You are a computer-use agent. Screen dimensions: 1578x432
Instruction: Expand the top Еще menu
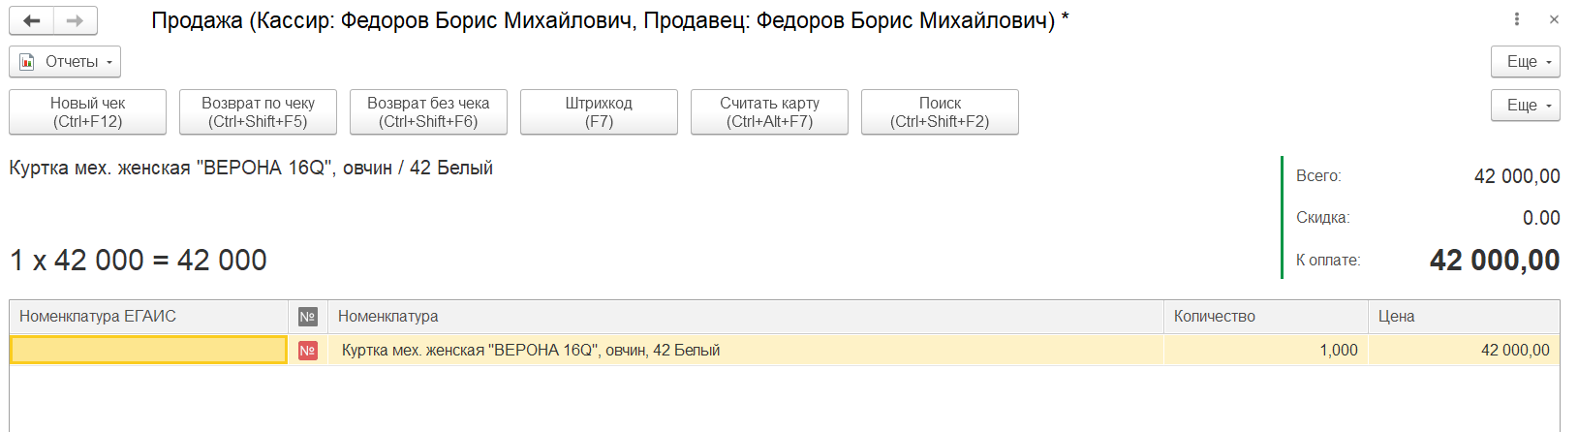coord(1525,62)
